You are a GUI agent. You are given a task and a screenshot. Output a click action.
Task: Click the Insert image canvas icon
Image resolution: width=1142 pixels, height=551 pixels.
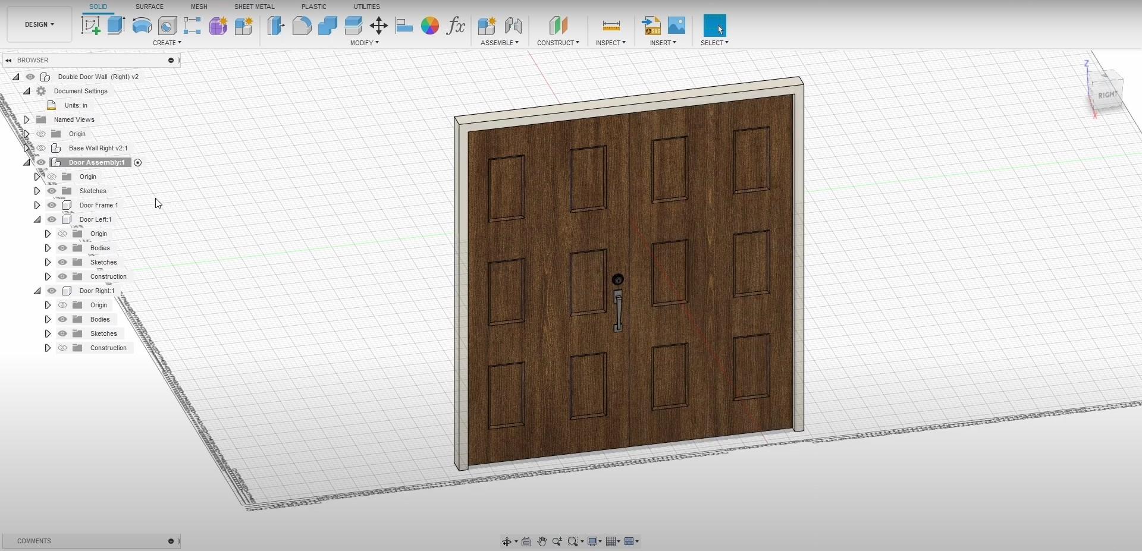[677, 26]
